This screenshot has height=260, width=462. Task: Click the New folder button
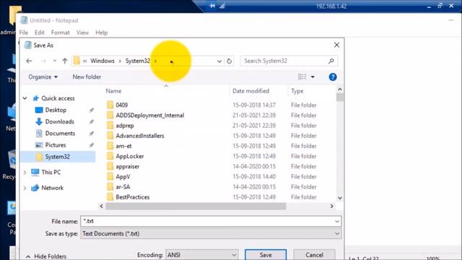(87, 77)
